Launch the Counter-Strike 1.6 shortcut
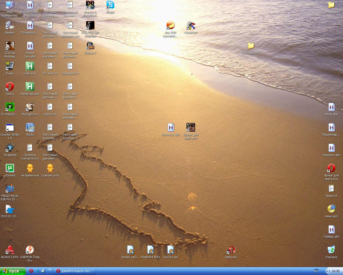The width and height of the screenshot is (343, 275). click(x=10, y=131)
